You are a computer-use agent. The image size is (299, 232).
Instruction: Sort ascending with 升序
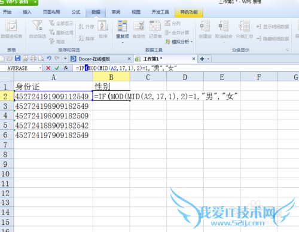pos(86,26)
